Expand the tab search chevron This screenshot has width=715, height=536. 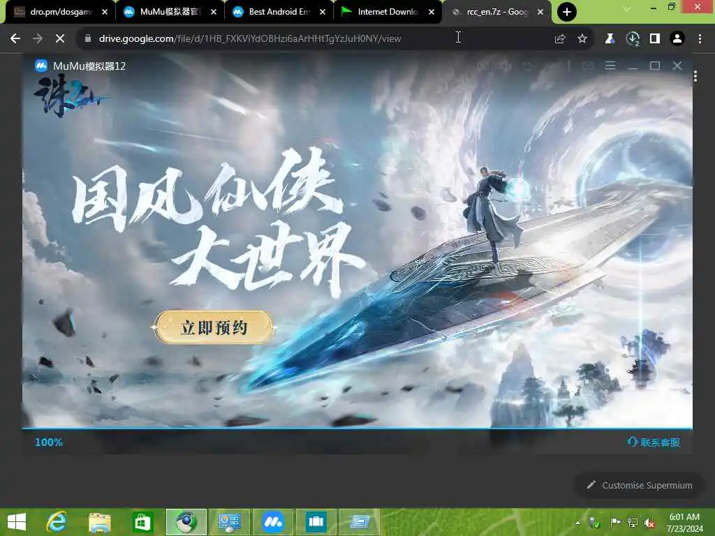627,8
